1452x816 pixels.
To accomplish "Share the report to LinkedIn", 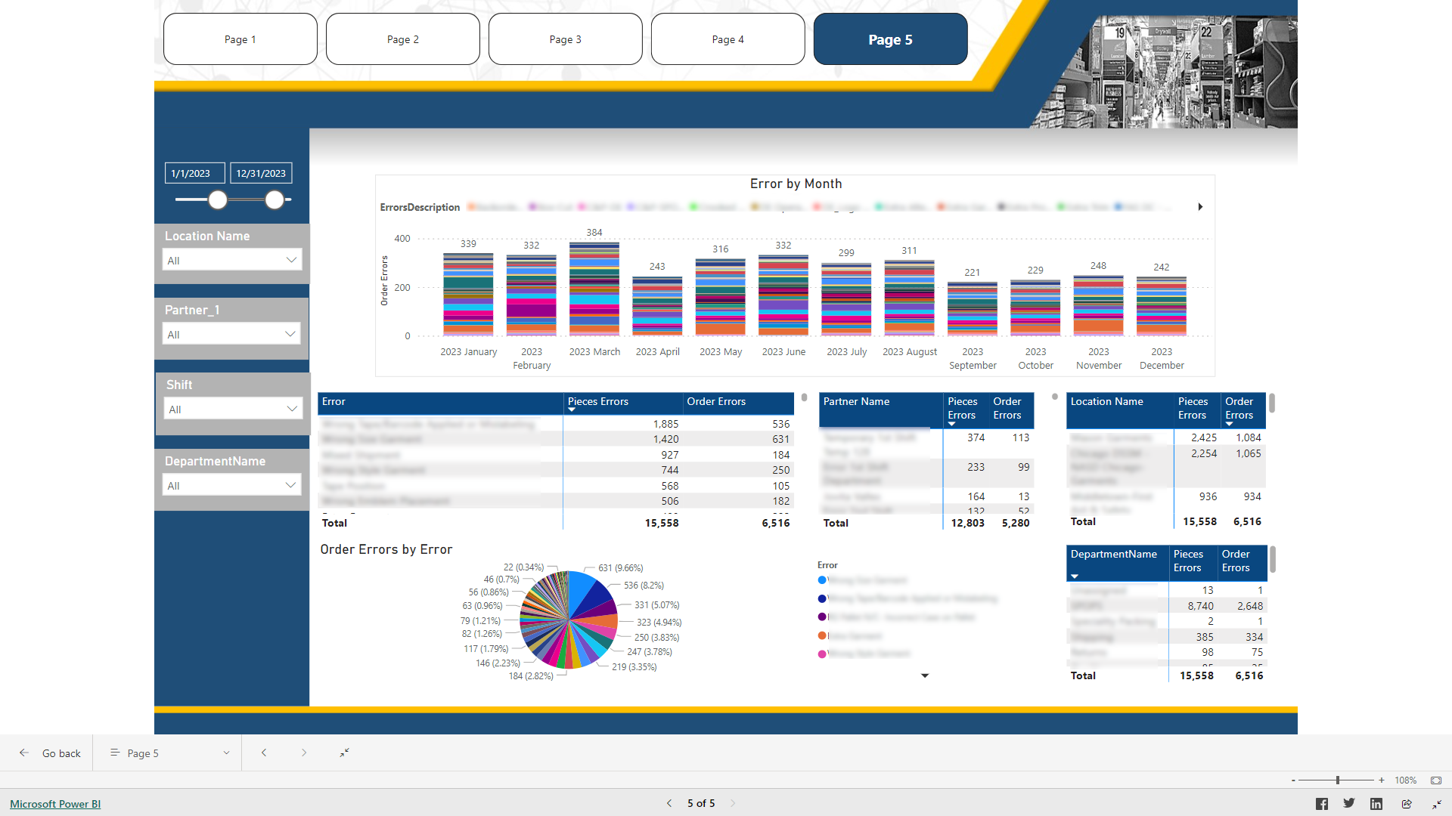I will [x=1377, y=803].
